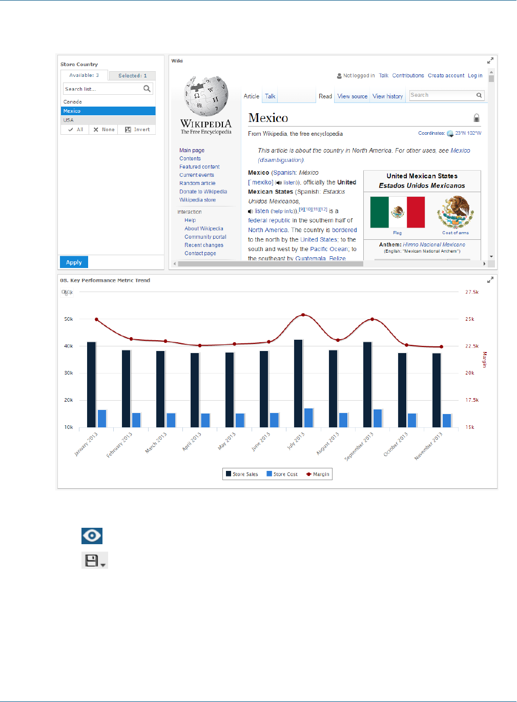Toggle the Store Cost legend swatch
The height and width of the screenshot is (702, 517).
click(x=269, y=474)
